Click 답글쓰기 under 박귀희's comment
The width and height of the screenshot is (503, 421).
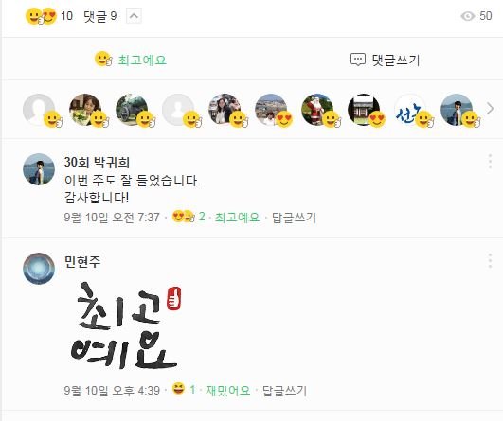tap(294, 218)
